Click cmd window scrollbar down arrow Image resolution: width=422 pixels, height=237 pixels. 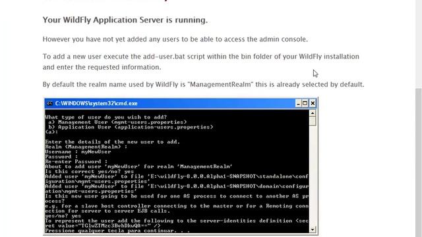coord(313,230)
